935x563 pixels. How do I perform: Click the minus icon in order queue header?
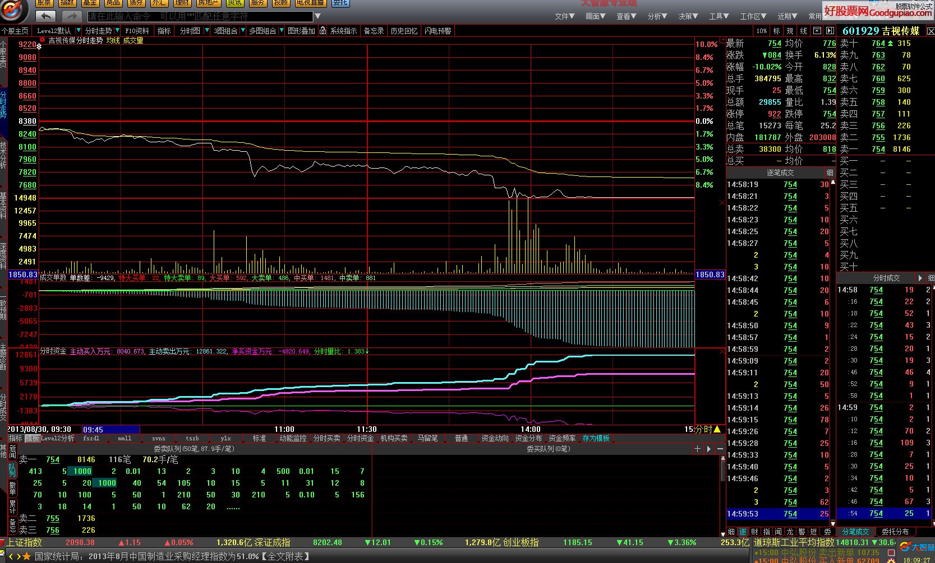pyautogui.click(x=720, y=449)
